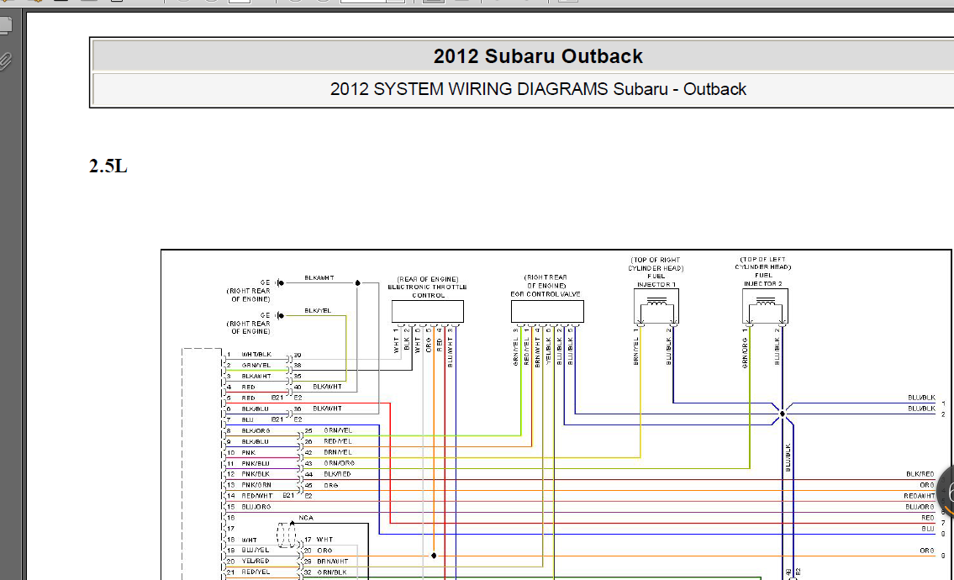Click pin 10 'PNK' wire label
Viewport: 954px width, 580px height.
pos(248,453)
